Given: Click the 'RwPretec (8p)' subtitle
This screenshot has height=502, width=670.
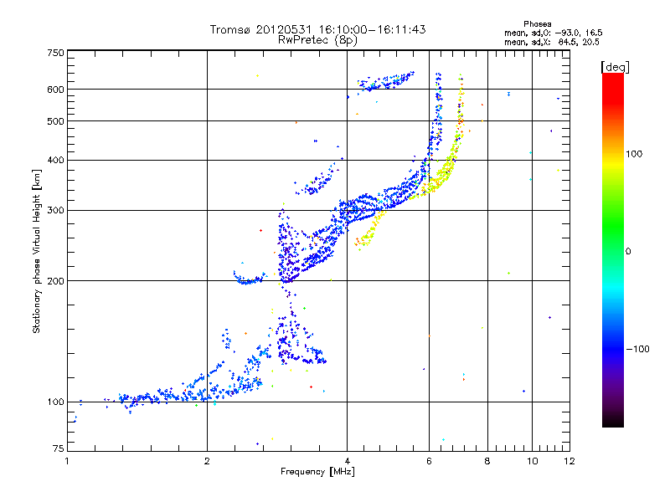Looking at the screenshot, I should [317, 40].
